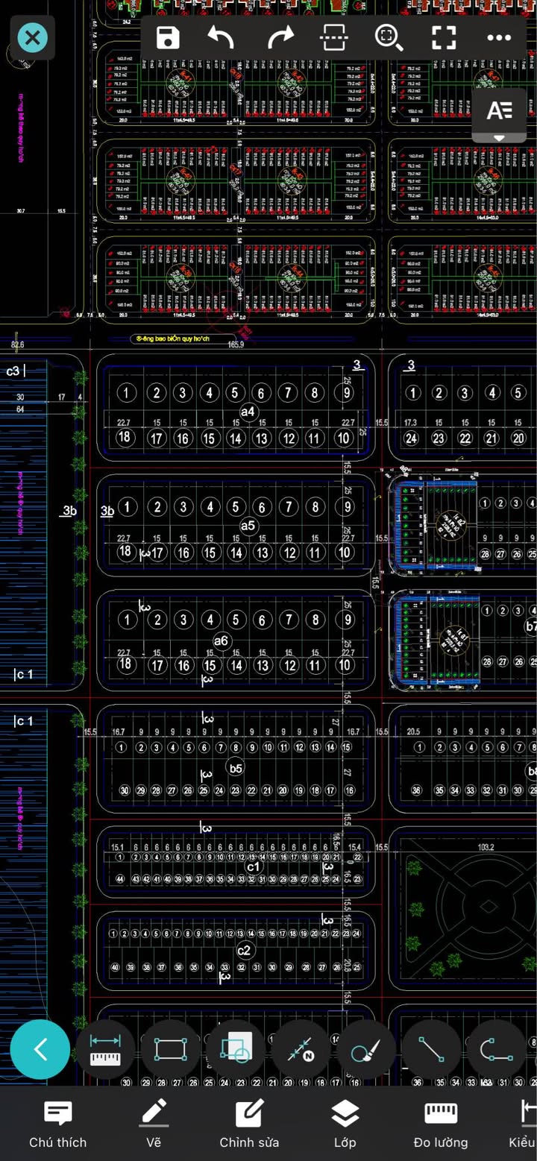Select the arc polyline tool
The width and height of the screenshot is (537, 1161).
pos(496,1050)
